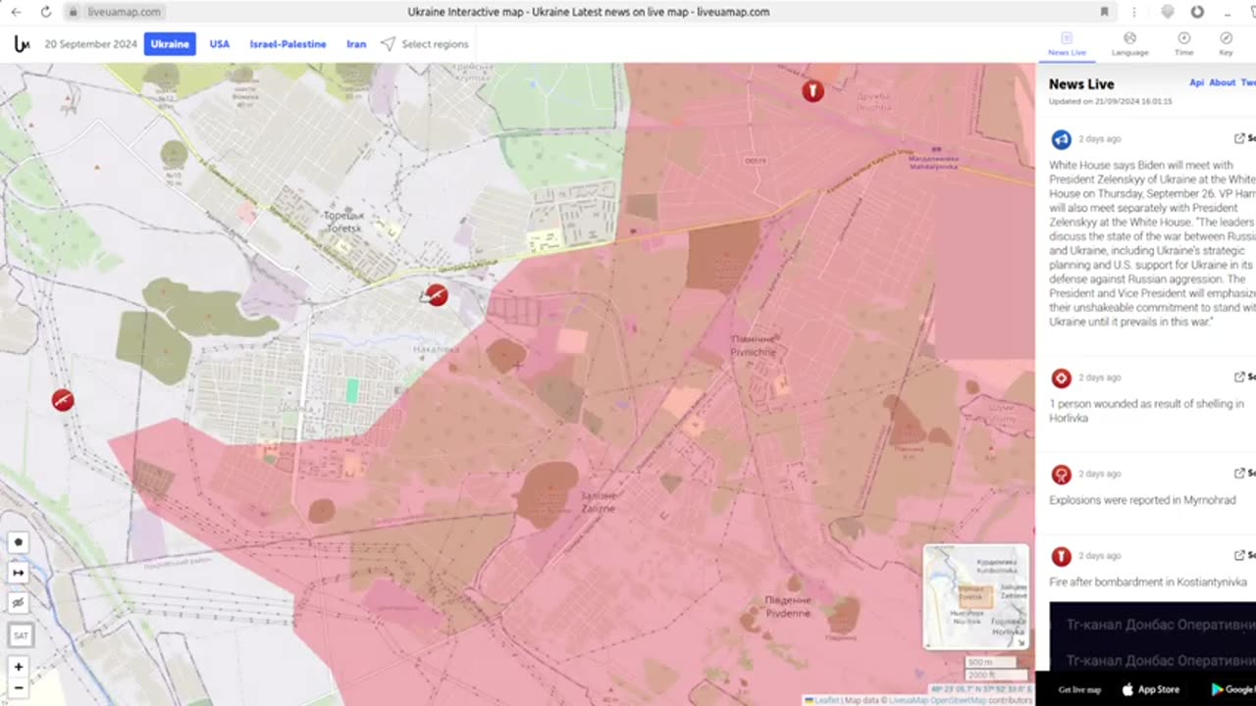Click the Get live map label

tap(1079, 689)
